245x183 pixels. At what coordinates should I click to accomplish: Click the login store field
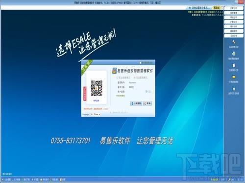[140, 87]
